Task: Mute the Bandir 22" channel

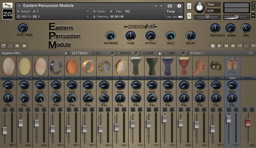Action: (12, 109)
